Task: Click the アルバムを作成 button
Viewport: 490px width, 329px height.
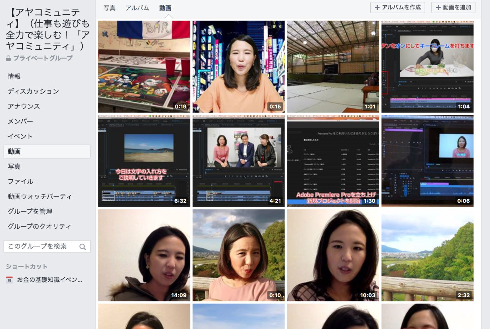Action: click(398, 7)
